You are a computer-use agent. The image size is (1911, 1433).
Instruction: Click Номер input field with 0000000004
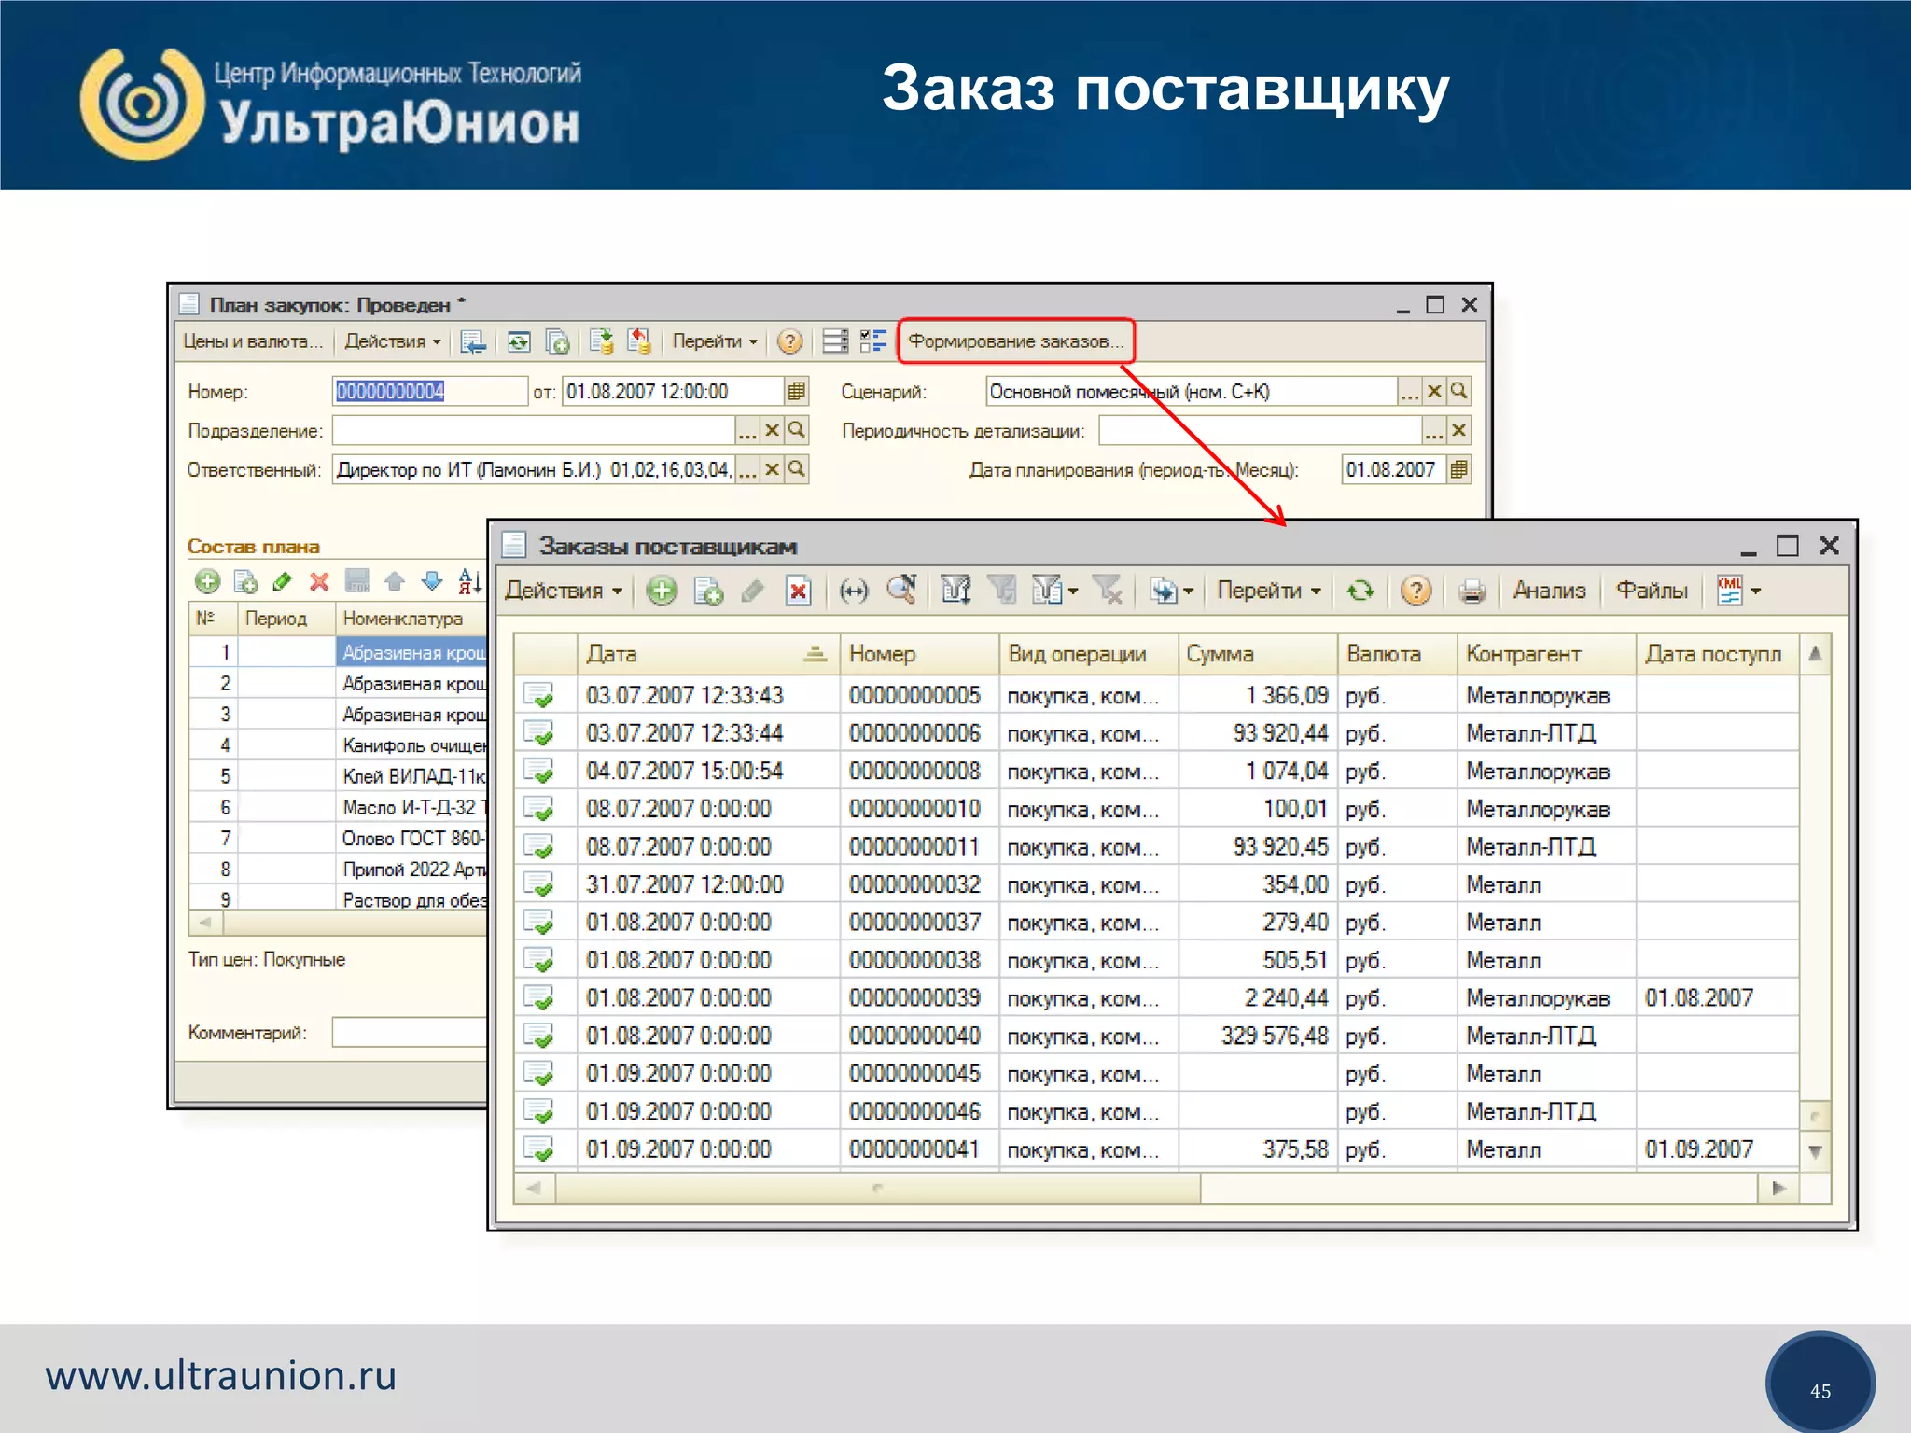(x=429, y=391)
